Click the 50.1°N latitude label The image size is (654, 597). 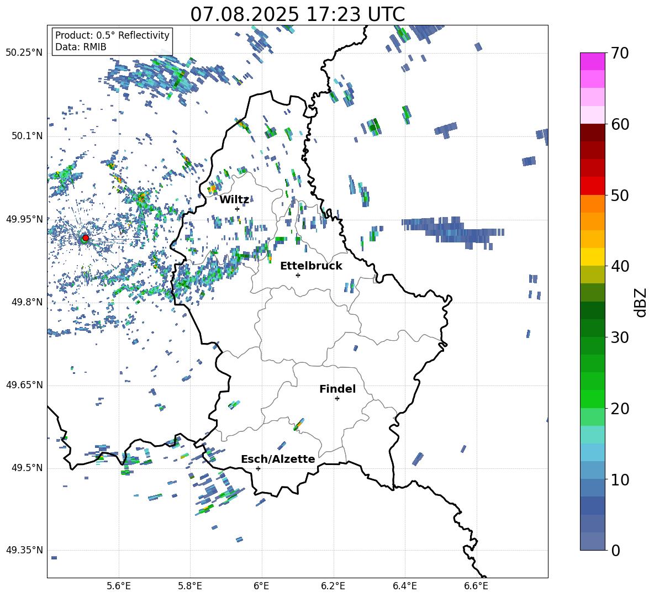pyautogui.click(x=27, y=136)
